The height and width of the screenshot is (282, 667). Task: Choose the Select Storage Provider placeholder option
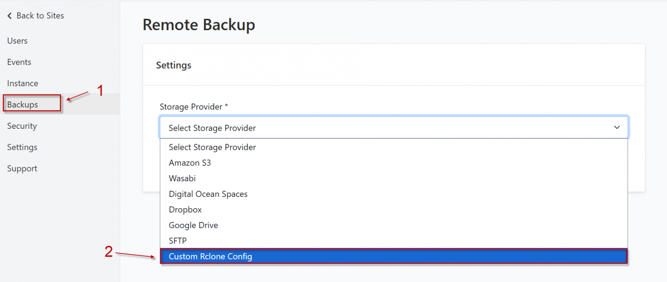(x=394, y=147)
